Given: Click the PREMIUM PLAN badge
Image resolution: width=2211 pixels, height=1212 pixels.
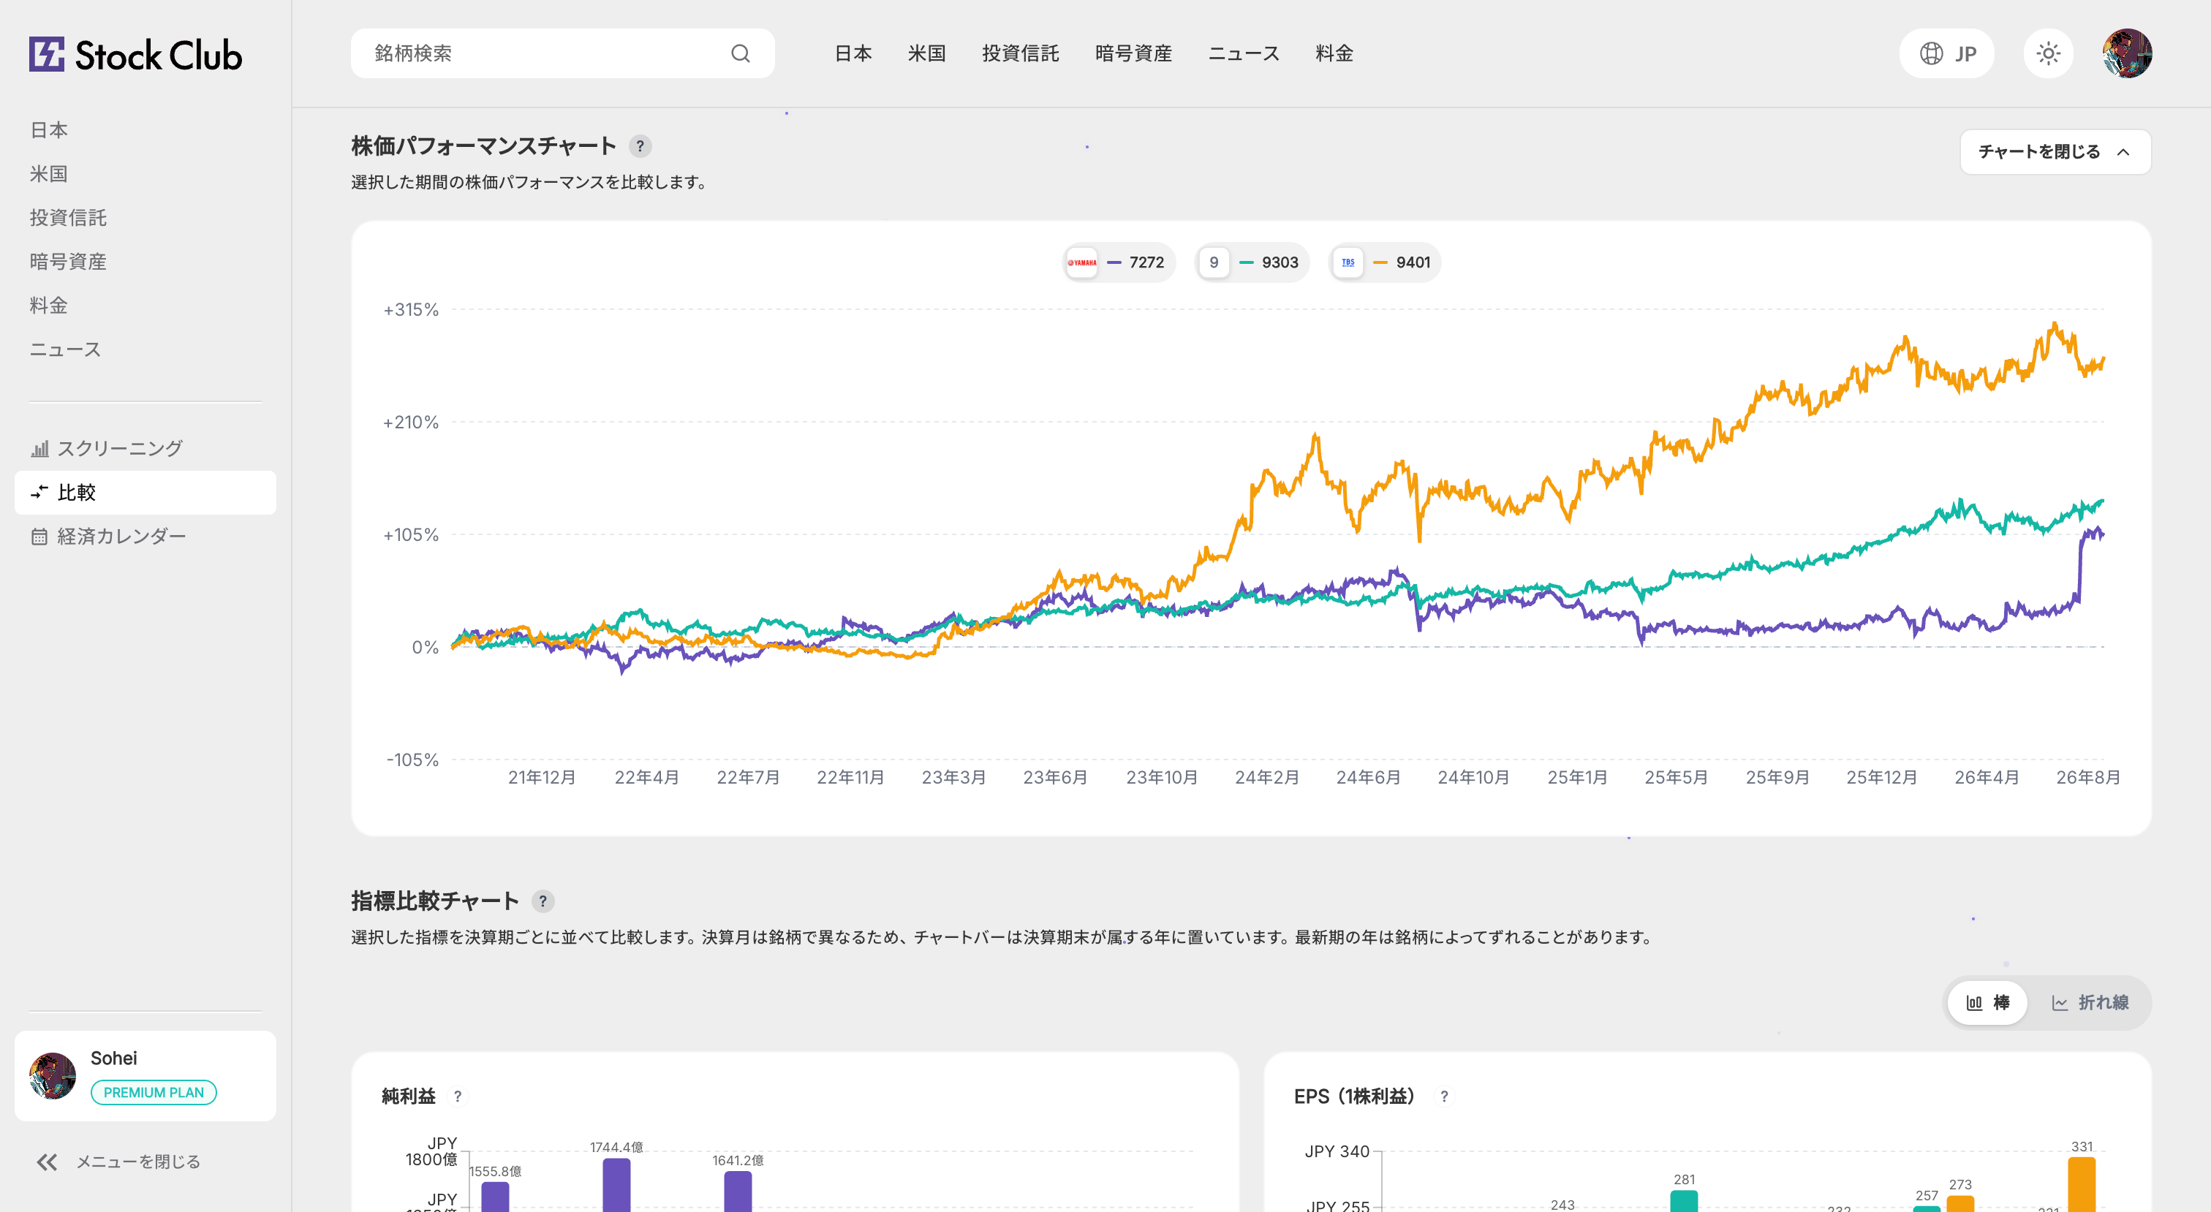Looking at the screenshot, I should tap(154, 1092).
